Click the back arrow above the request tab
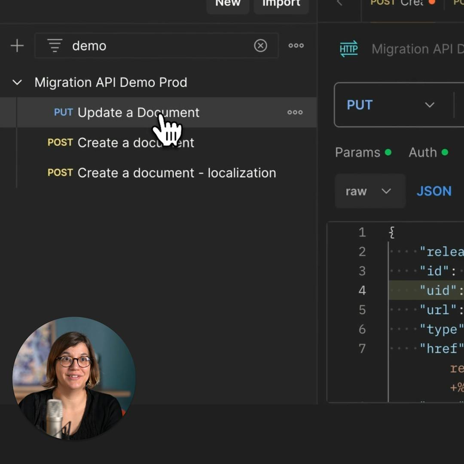This screenshot has width=464, height=464. (x=340, y=3)
